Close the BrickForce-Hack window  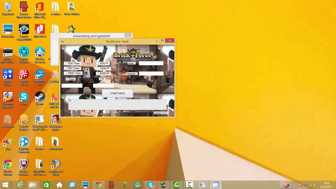click(170, 41)
